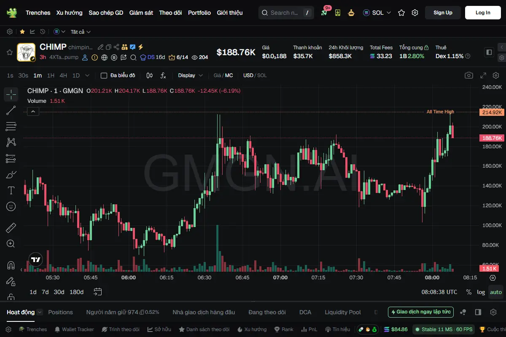The width and height of the screenshot is (506, 337).
Task: Select the ruler measure tool
Action: 11,228
